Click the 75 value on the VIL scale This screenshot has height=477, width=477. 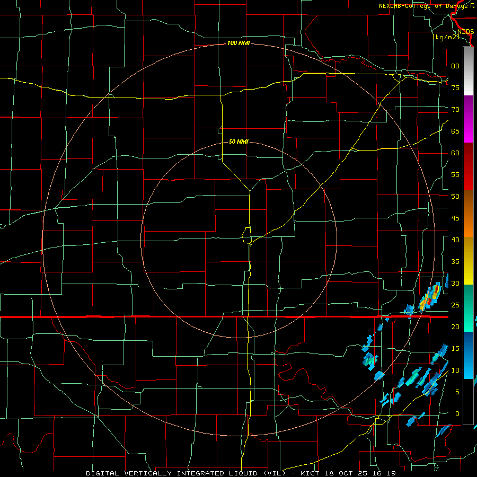click(x=455, y=87)
